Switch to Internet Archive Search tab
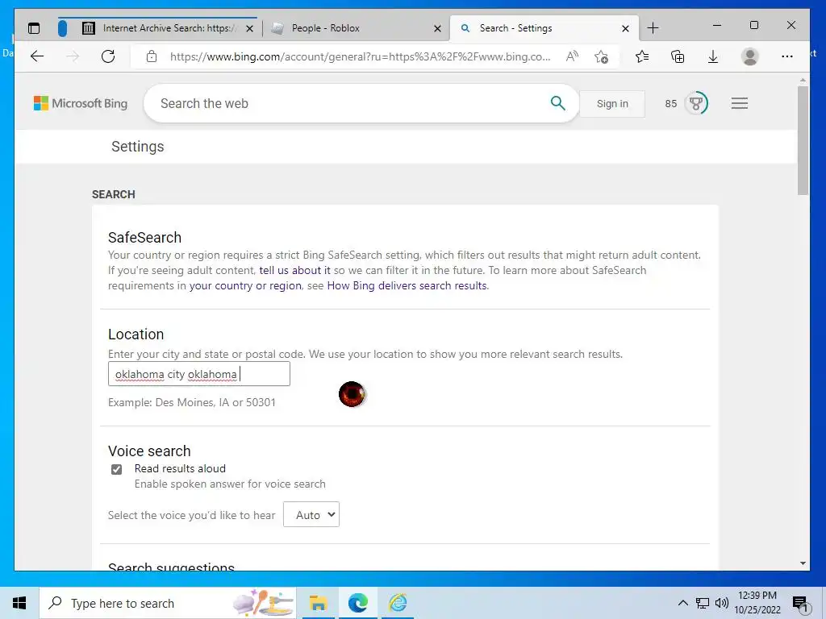Image resolution: width=826 pixels, height=619 pixels. pos(168,28)
